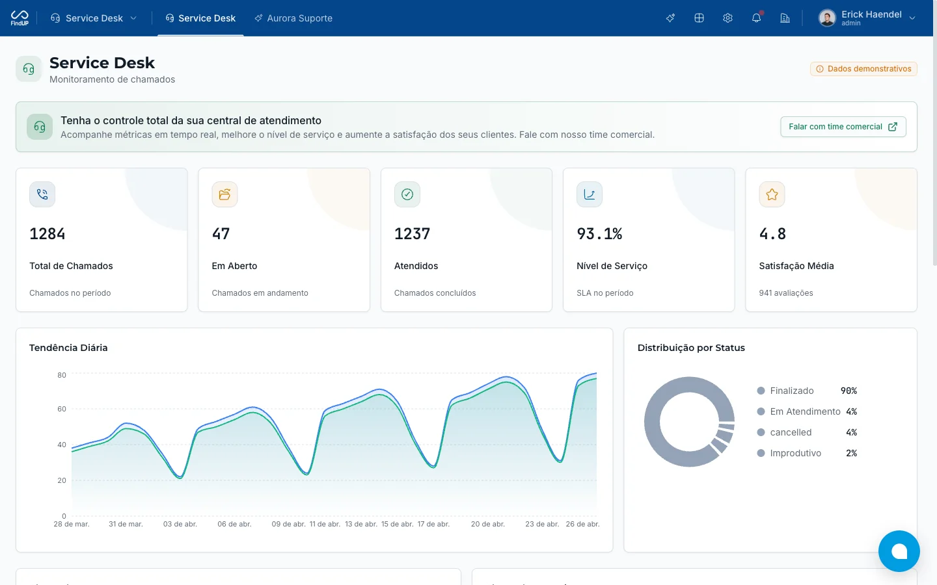Switch to the Aurora Suporte tab

click(293, 18)
